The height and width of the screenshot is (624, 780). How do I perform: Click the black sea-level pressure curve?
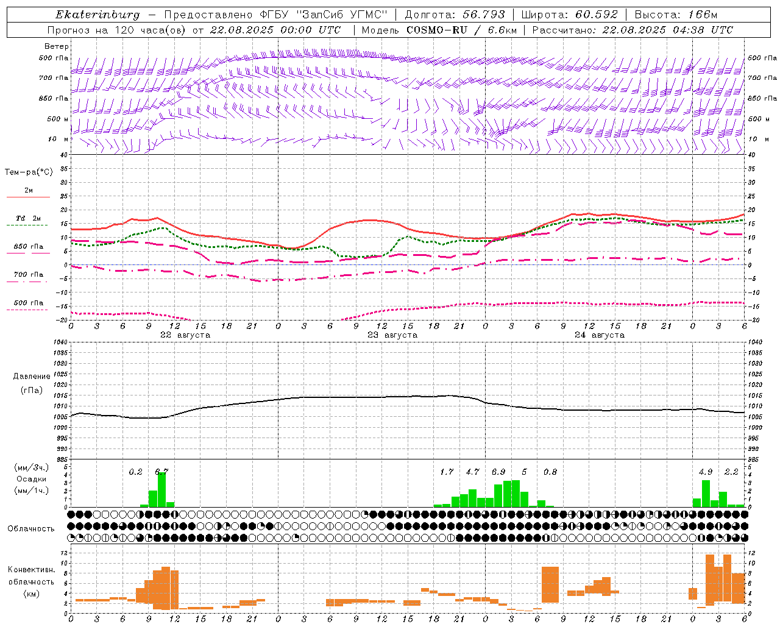point(407,397)
